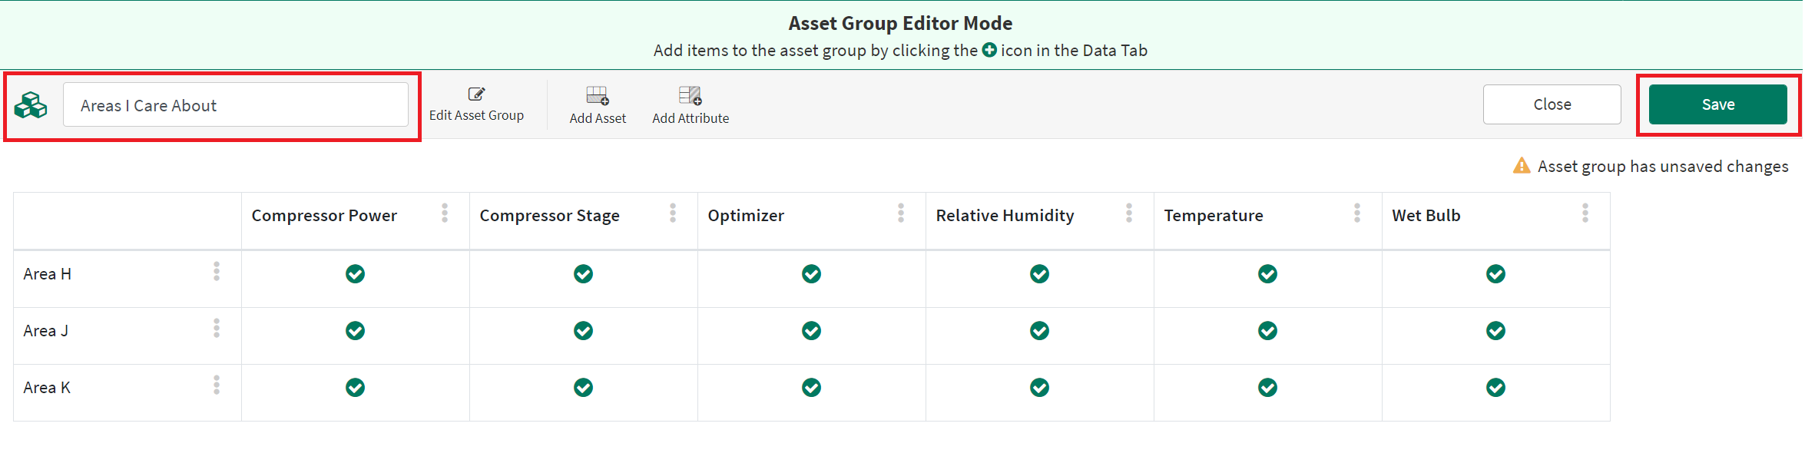Click Area J Optimizer checkmark
The image size is (1805, 463).
click(x=811, y=331)
